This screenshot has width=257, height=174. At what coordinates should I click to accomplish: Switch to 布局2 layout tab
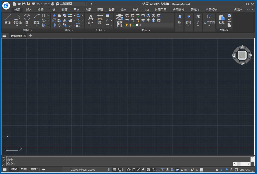pyautogui.click(x=34, y=169)
